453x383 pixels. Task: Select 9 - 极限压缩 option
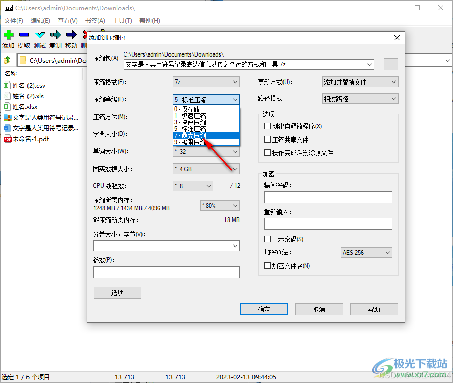click(x=206, y=142)
